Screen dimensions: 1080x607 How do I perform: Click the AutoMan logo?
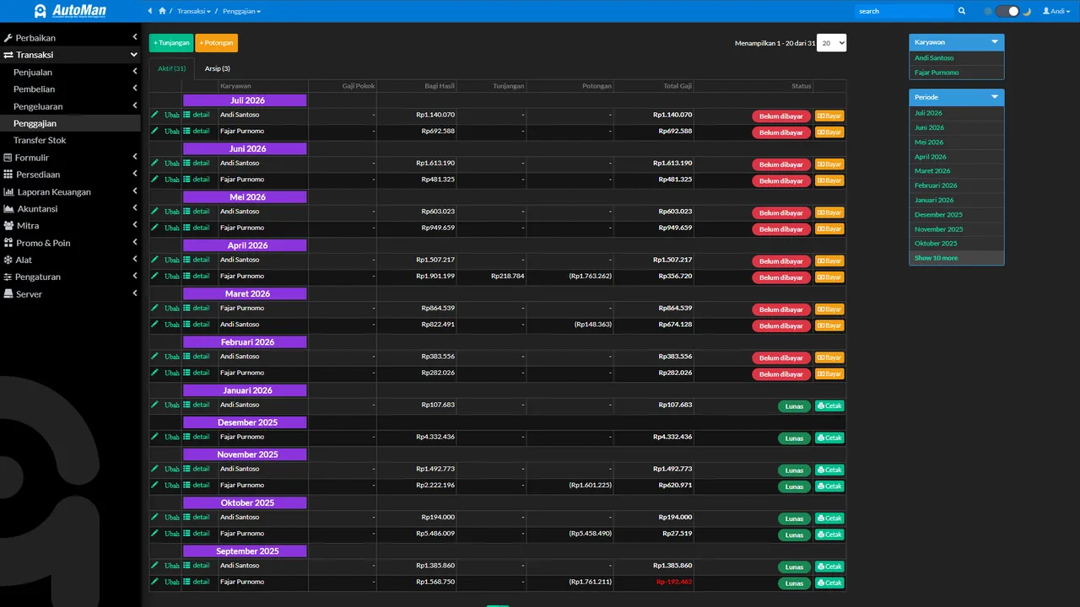(x=70, y=11)
